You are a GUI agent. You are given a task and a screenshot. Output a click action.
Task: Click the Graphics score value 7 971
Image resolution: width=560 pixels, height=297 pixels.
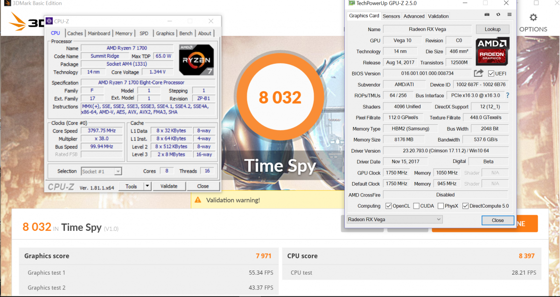pyautogui.click(x=263, y=256)
